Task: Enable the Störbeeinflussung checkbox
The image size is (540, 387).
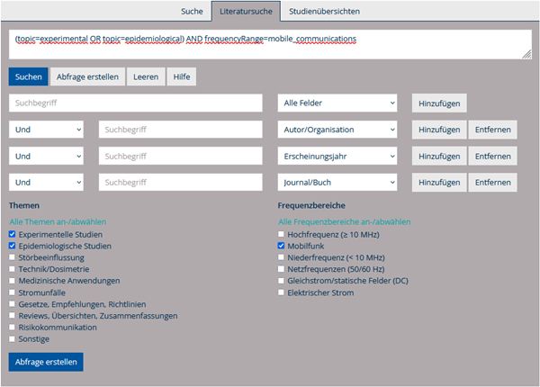Action: coord(13,256)
